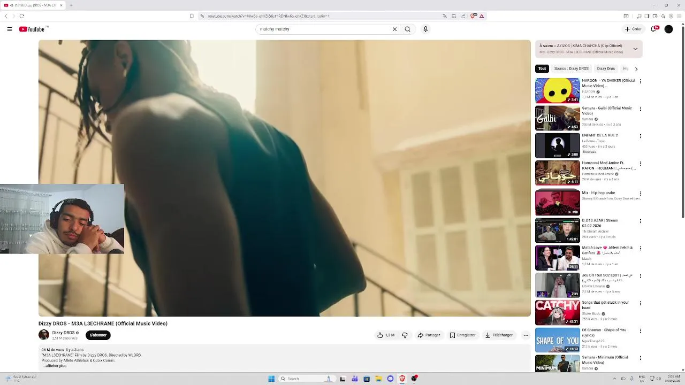685x385 pixels.
Task: Click the Windows taskbar Search box
Action: (306, 379)
